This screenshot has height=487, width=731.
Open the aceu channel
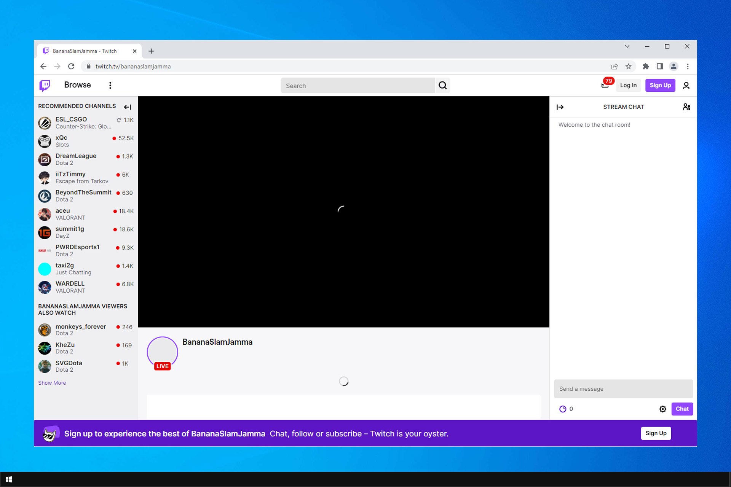[86, 214]
